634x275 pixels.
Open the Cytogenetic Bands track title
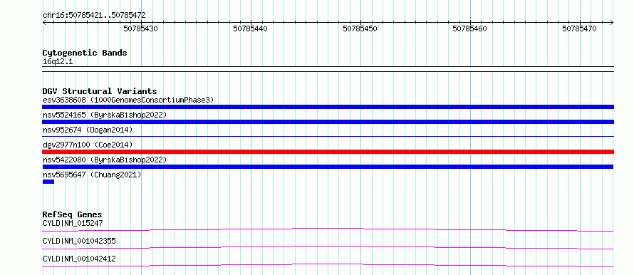click(85, 53)
